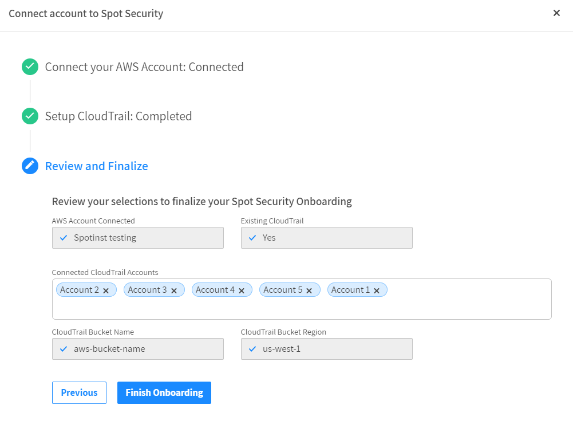The image size is (573, 424).
Task: Remove Account 3 tag with its x
Action: point(174,290)
